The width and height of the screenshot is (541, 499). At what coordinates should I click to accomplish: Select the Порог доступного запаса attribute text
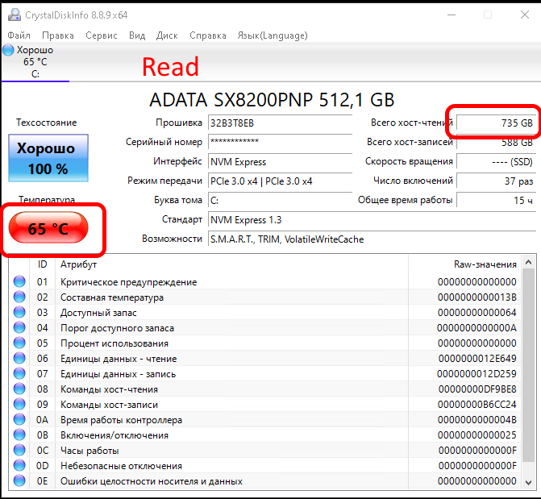point(117,328)
